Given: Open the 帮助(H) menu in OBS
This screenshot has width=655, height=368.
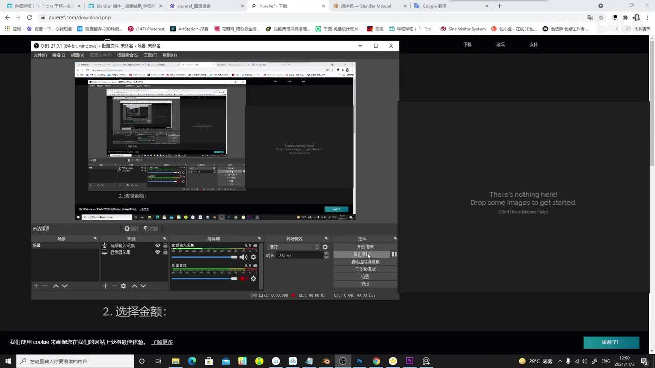Looking at the screenshot, I should tap(170, 55).
